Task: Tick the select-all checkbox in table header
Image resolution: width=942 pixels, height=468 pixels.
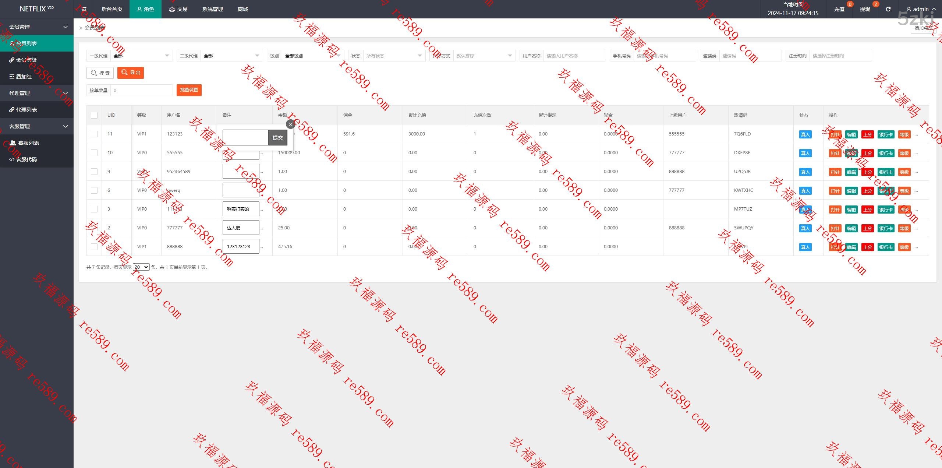Action: point(94,115)
